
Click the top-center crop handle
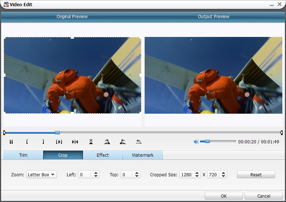pos(72,38)
